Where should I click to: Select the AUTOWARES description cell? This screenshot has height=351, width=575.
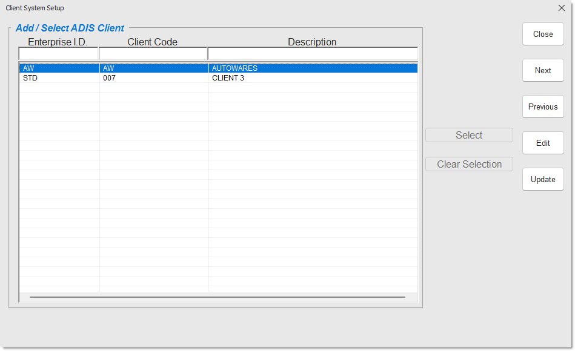pos(234,68)
